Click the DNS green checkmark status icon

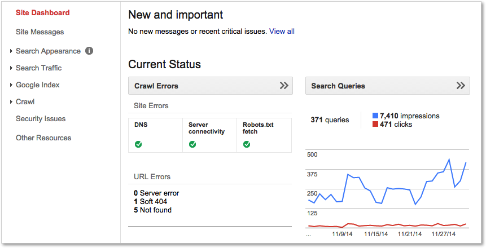[138, 144]
